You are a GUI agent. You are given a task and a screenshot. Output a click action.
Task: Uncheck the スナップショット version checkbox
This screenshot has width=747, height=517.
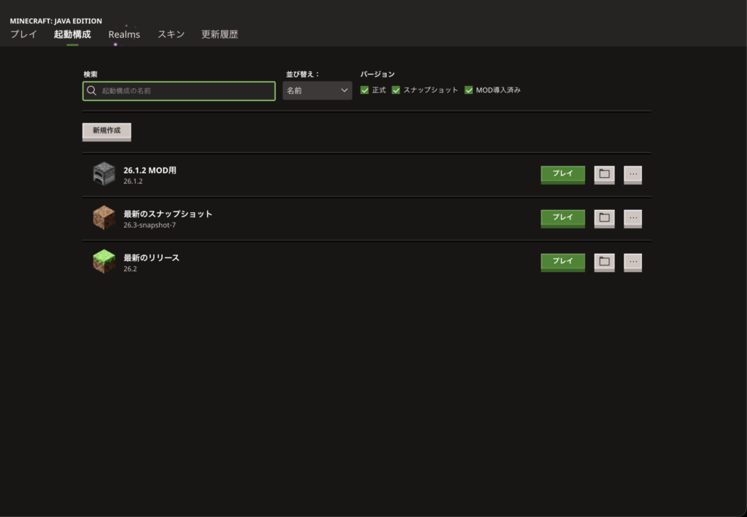tap(396, 90)
